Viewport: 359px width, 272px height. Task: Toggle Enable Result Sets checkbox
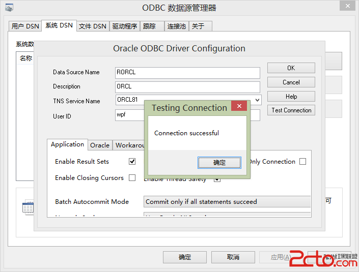click(x=132, y=161)
